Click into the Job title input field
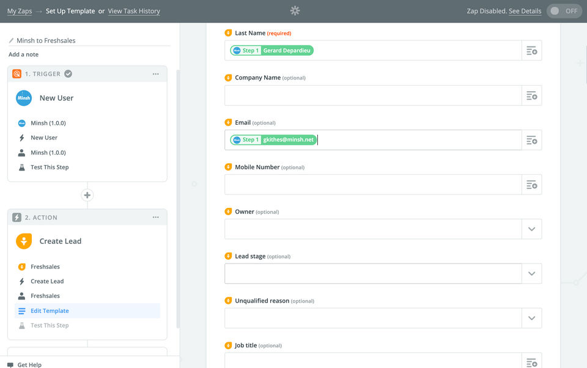Viewport: 587px width, 368px height. 373,362
